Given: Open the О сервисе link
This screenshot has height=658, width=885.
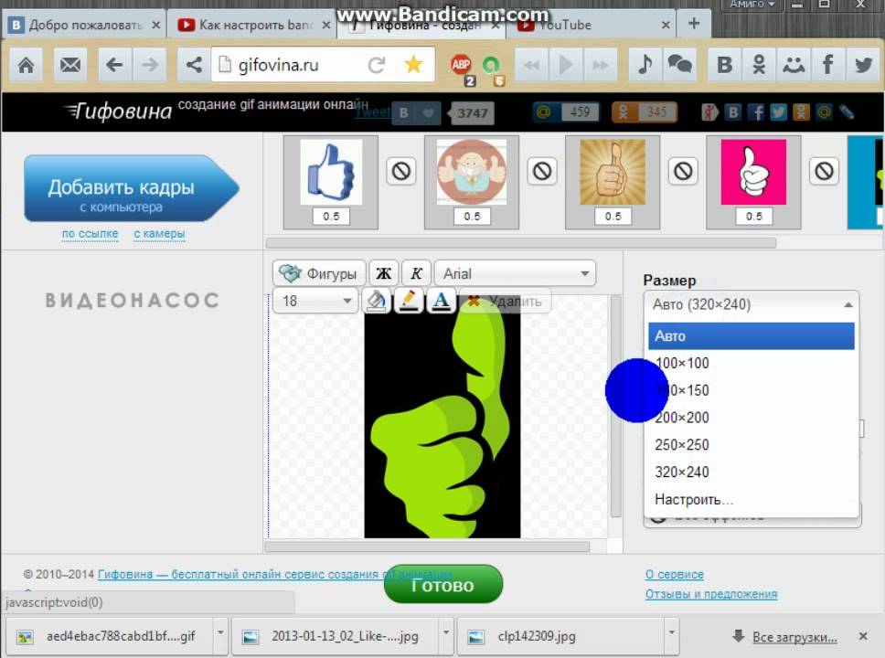Looking at the screenshot, I should coord(675,575).
